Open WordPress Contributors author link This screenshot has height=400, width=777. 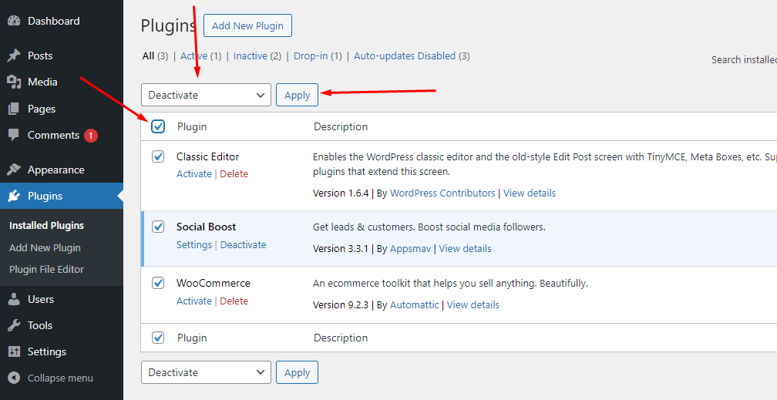[442, 193]
